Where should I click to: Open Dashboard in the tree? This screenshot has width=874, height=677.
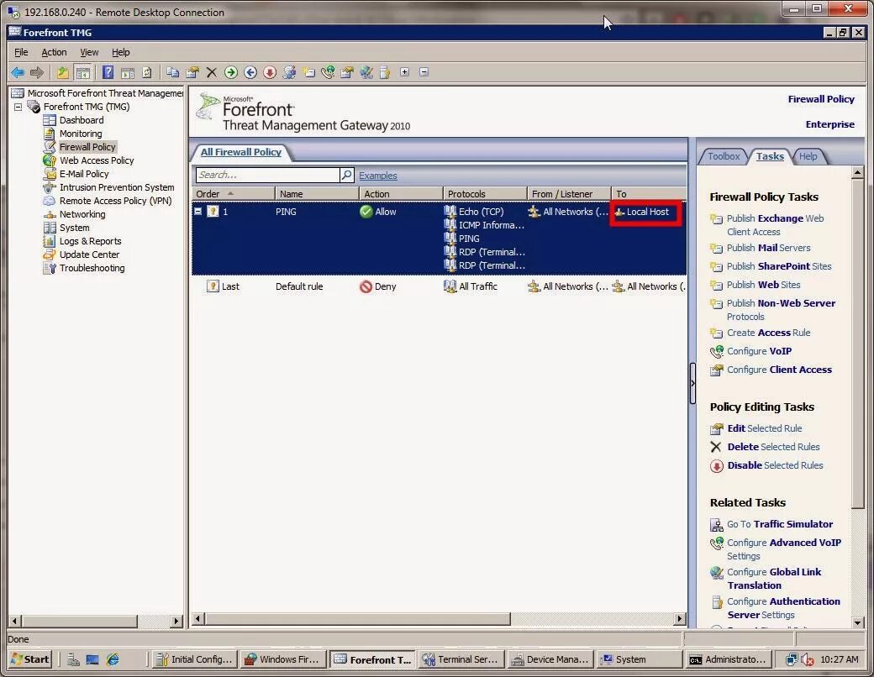82,120
